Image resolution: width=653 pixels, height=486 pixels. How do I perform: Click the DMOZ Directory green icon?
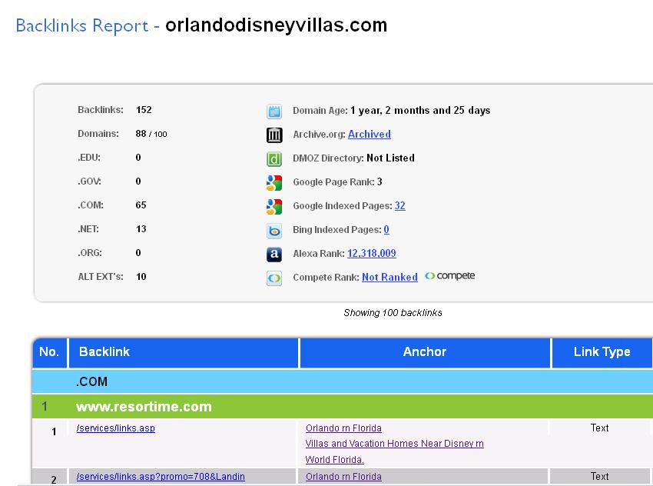274,159
